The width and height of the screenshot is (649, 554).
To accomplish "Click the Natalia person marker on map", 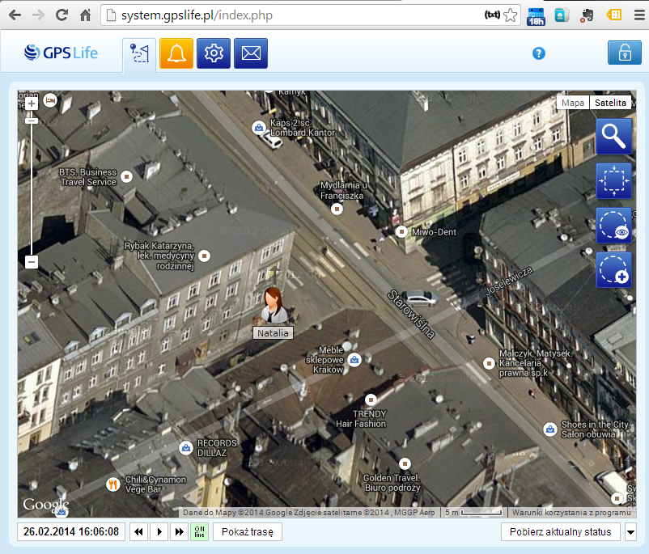I will pos(272,306).
